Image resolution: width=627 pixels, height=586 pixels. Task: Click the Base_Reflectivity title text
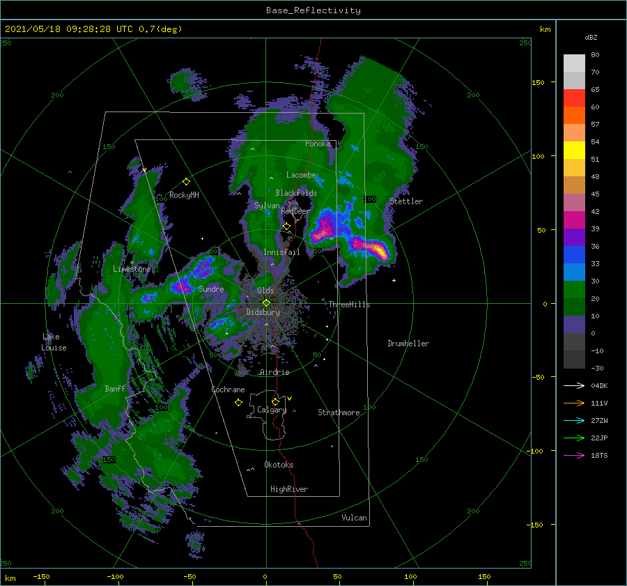click(313, 10)
